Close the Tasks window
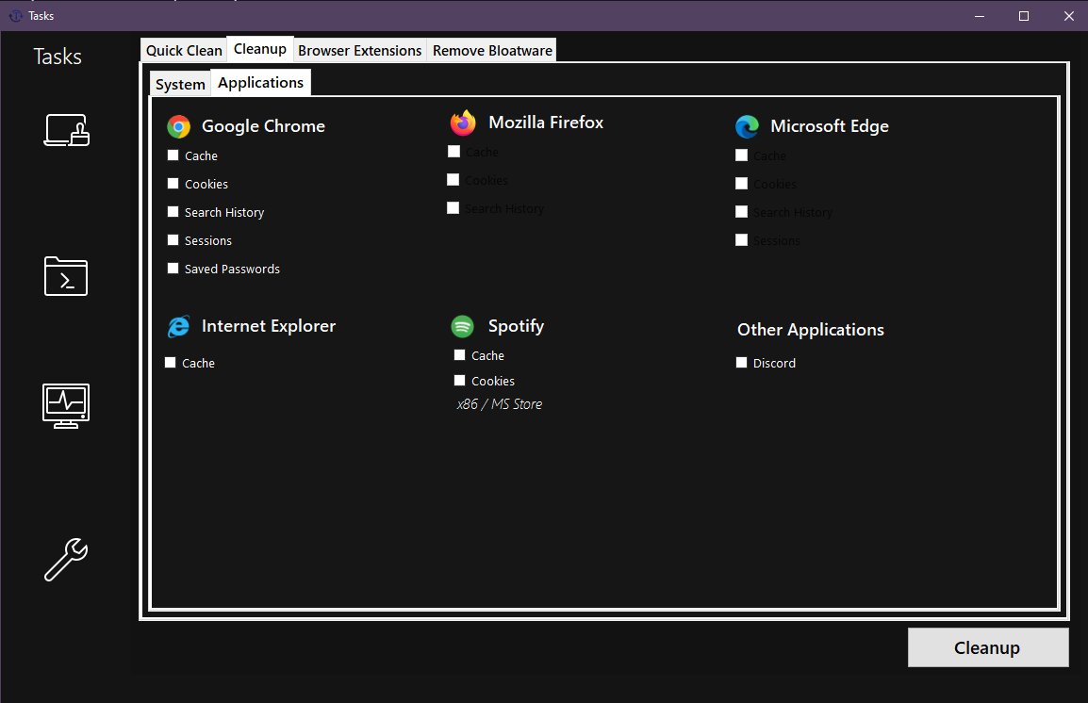Image resolution: width=1088 pixels, height=703 pixels. (x=1068, y=16)
